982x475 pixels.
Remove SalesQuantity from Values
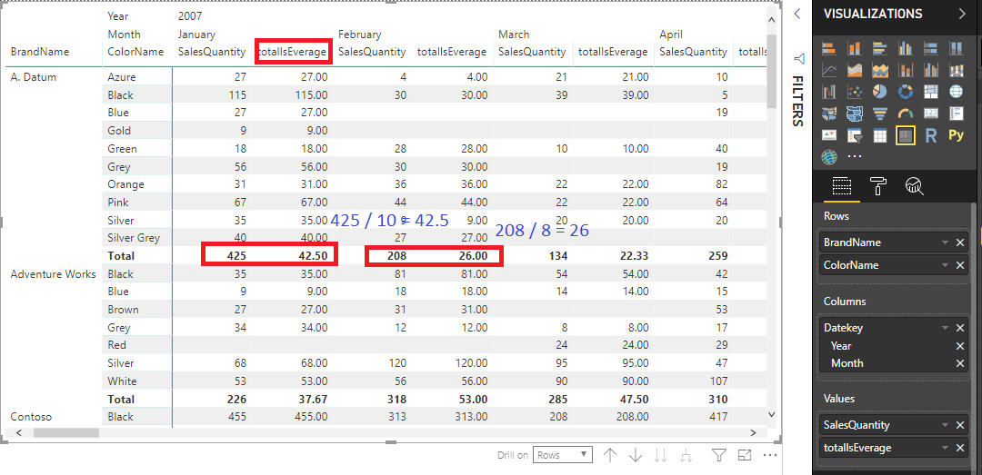(x=960, y=425)
